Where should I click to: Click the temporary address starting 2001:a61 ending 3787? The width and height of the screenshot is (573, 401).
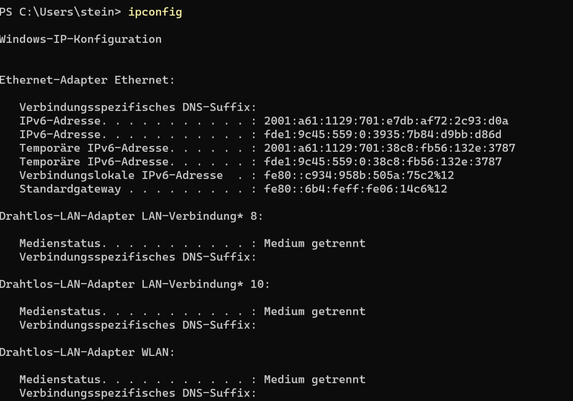(x=389, y=148)
